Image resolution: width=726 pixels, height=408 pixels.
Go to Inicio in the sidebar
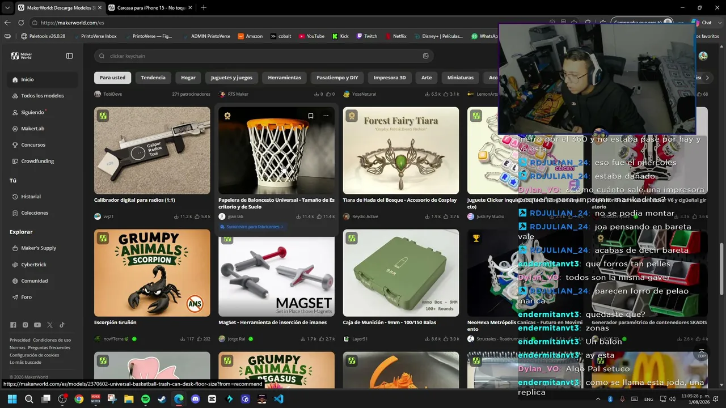(x=43, y=80)
